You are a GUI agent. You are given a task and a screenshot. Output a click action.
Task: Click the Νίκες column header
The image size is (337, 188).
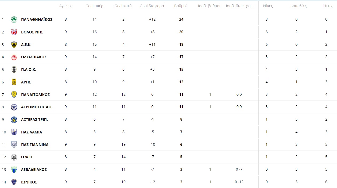(x=268, y=6)
